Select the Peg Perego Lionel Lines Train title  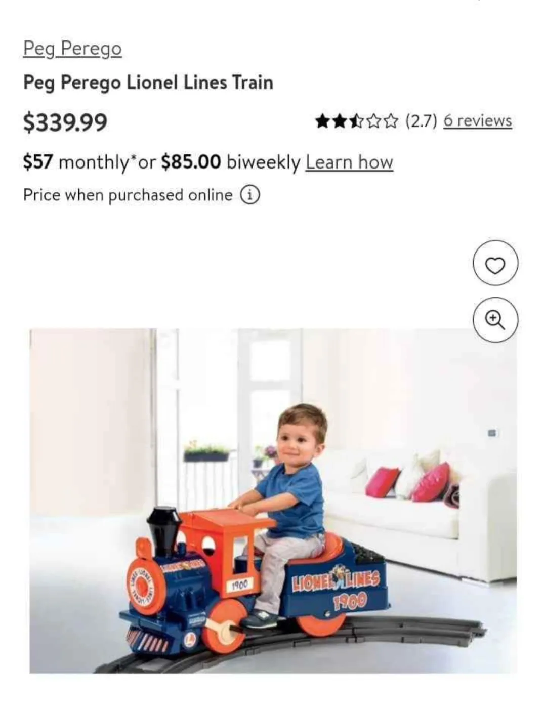click(148, 82)
